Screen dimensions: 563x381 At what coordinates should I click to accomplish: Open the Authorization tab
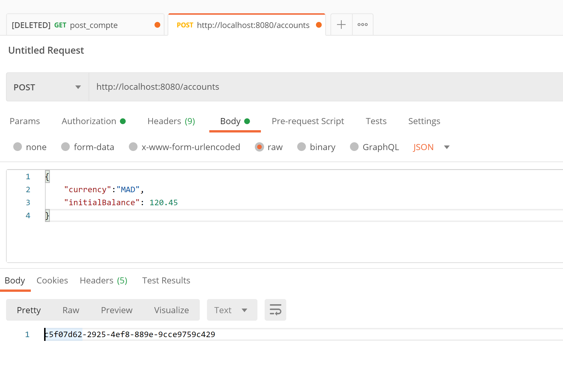(94, 121)
